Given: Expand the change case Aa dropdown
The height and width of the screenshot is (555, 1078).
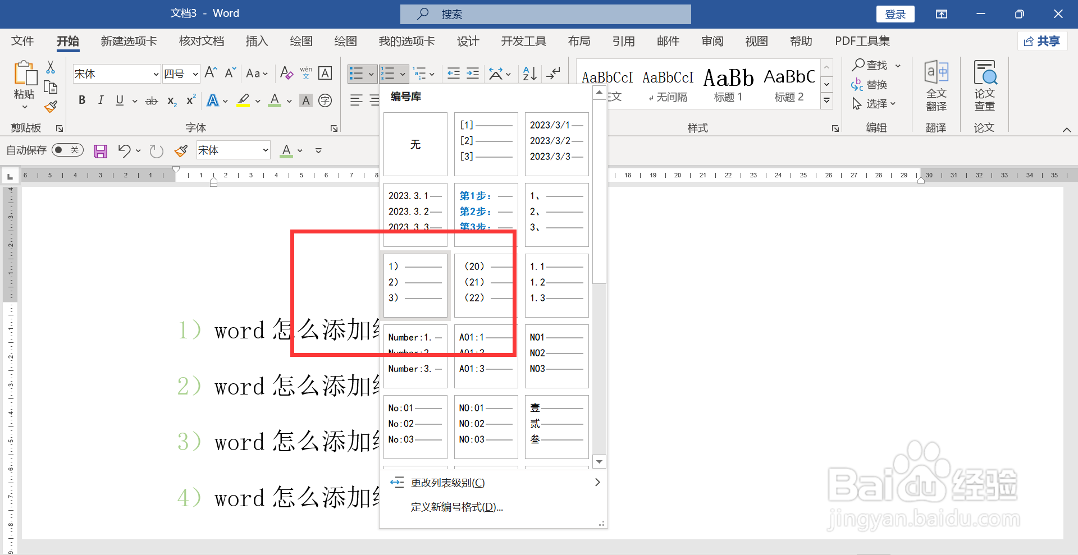Looking at the screenshot, I should coord(257,74).
